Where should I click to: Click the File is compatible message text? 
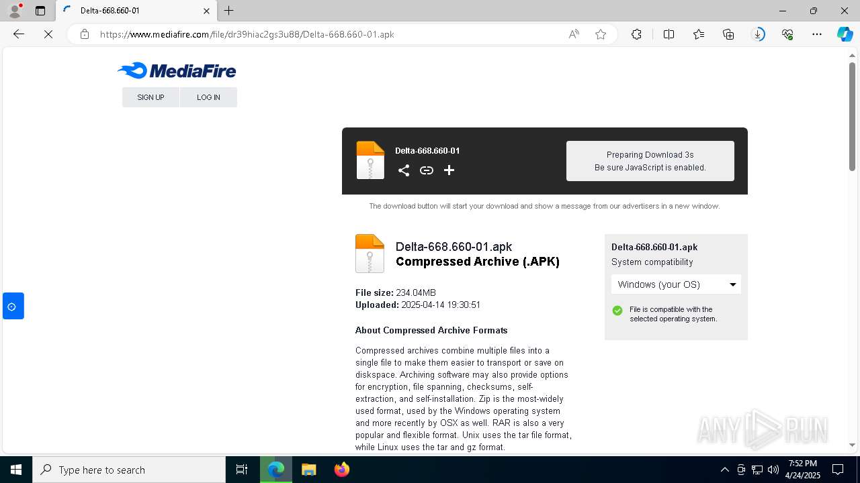click(673, 314)
